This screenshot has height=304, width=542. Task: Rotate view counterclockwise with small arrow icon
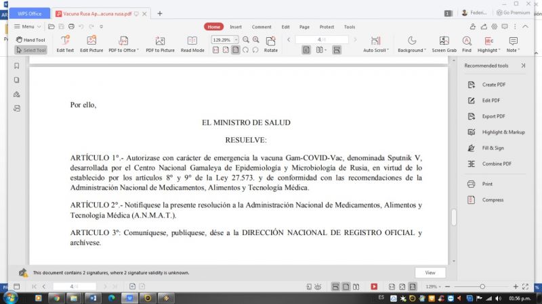pyautogui.click(x=255, y=50)
